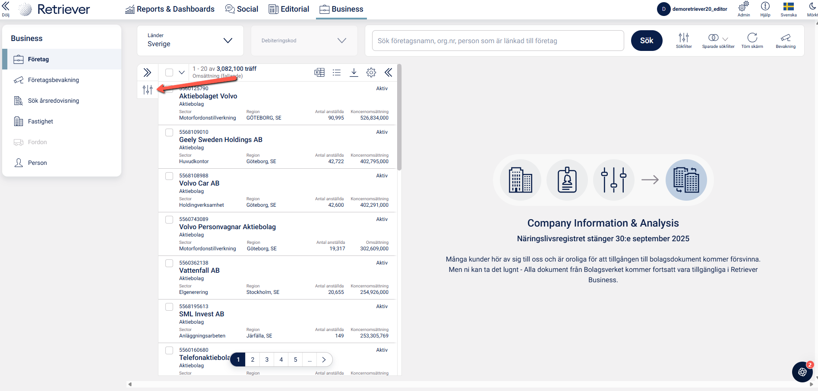Image resolution: width=818 pixels, height=391 pixels.
Task: Click the results list vertical scrollbar
Action: pos(399,117)
